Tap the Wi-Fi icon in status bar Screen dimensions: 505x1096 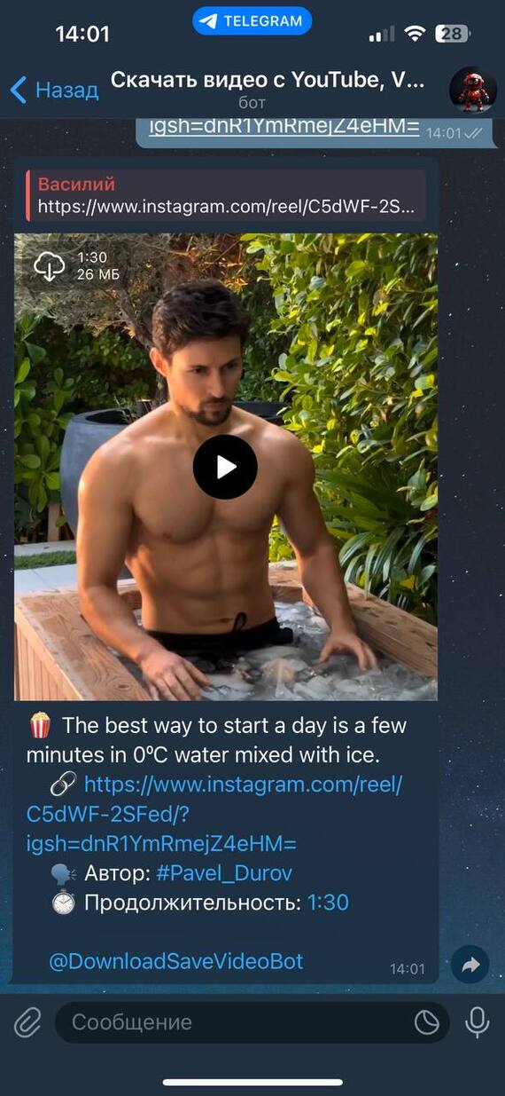pos(415,34)
